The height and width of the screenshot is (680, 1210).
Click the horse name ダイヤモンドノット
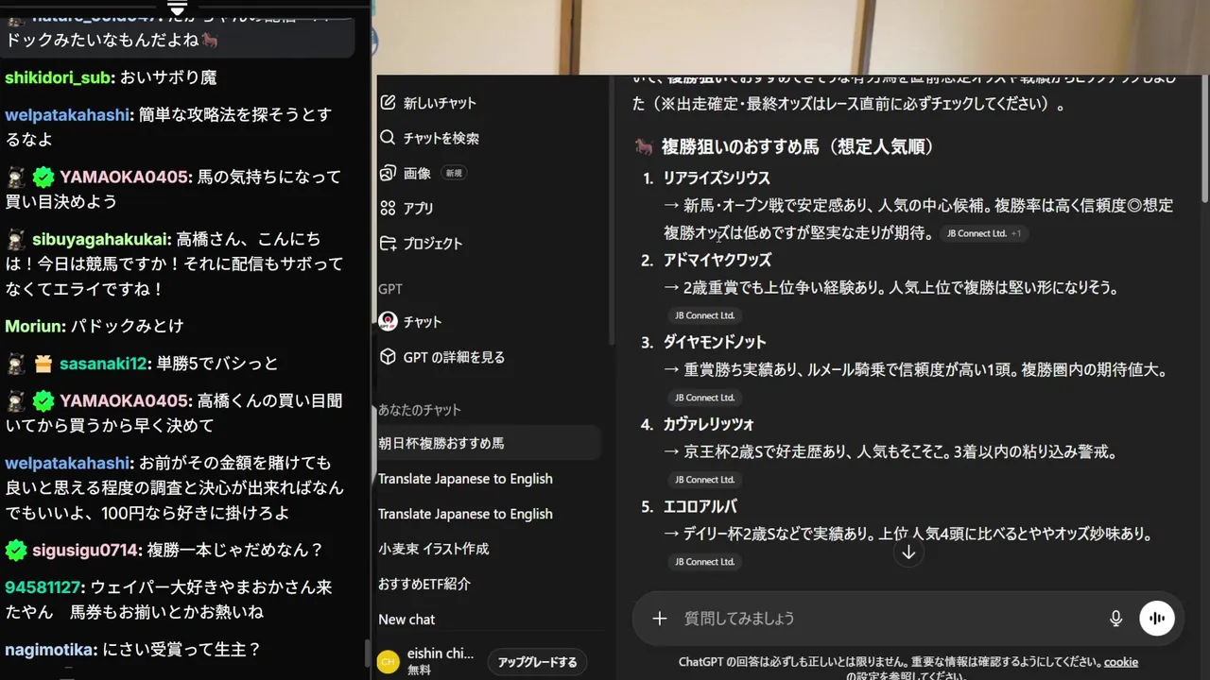[x=715, y=343]
